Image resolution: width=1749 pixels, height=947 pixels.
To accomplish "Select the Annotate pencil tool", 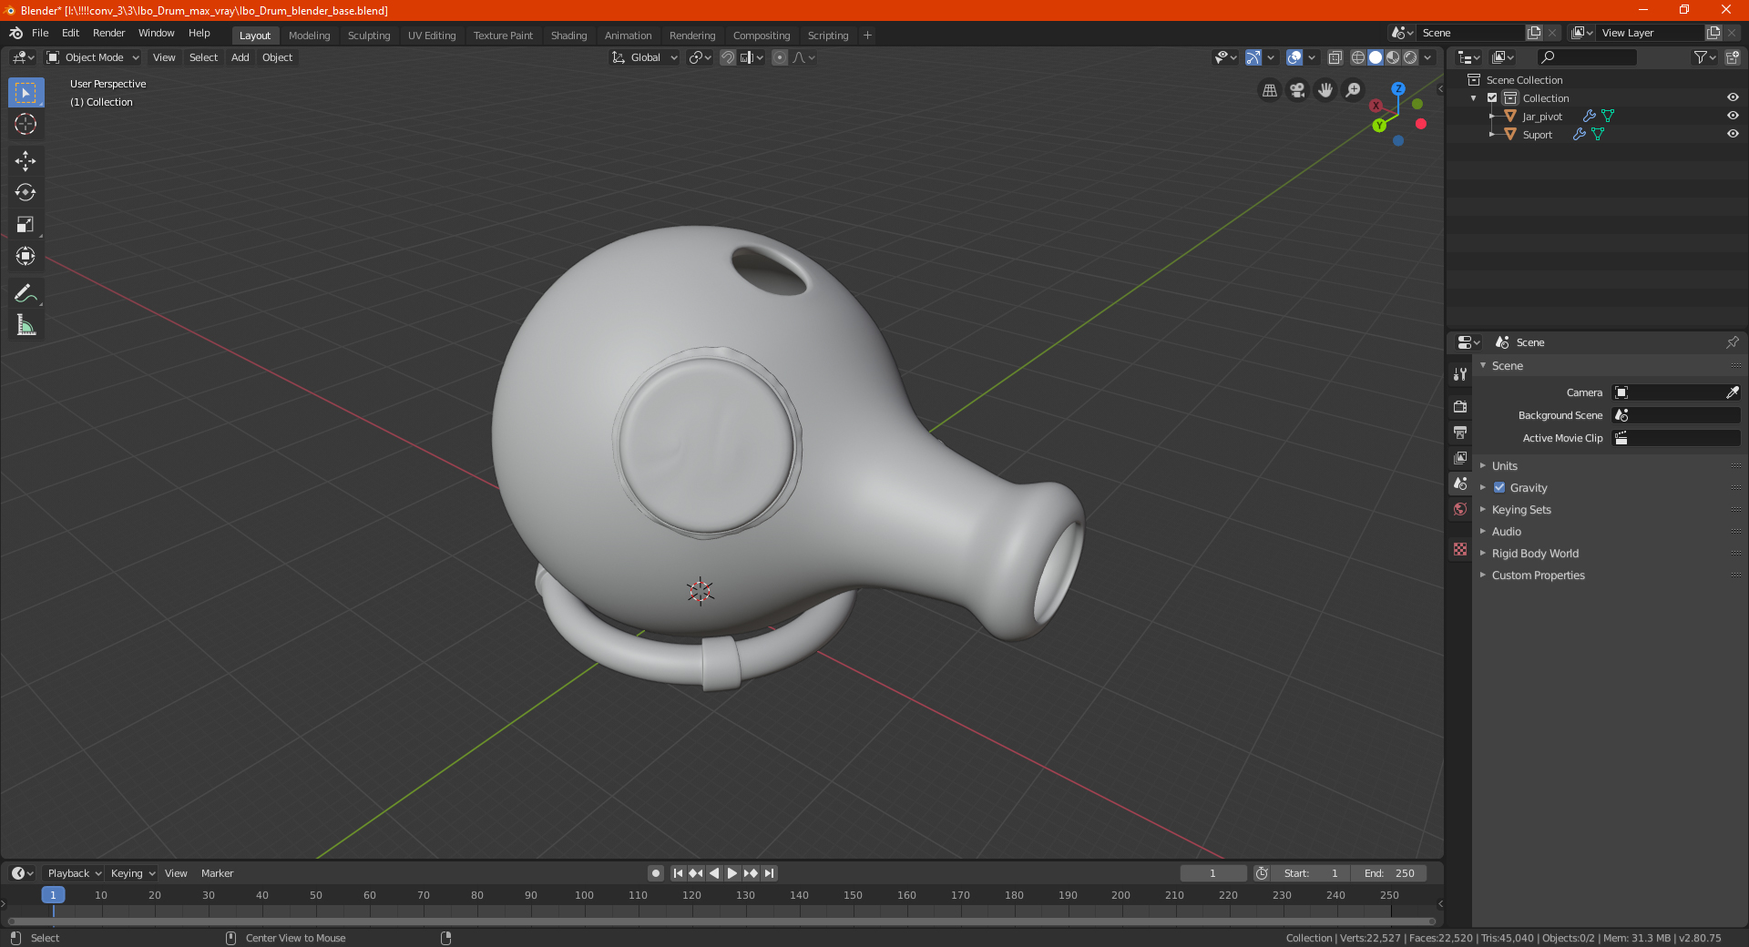I will [26, 293].
